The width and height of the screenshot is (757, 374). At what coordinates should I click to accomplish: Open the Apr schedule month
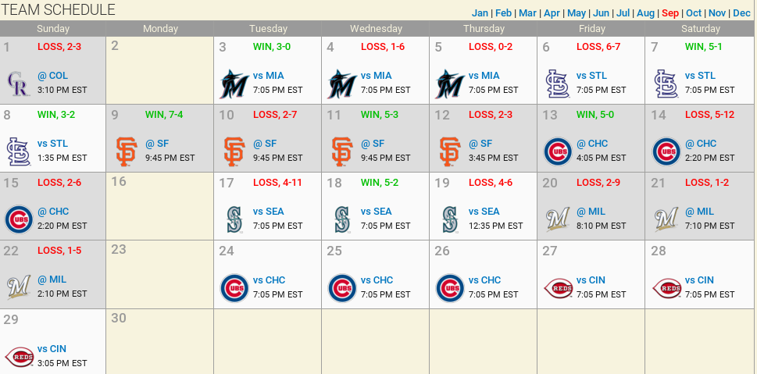pyautogui.click(x=552, y=13)
